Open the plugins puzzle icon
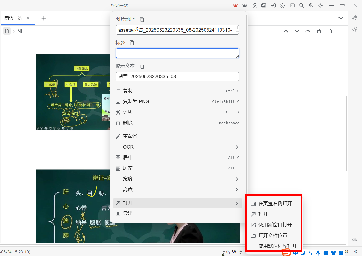362x256 pixels. (283, 5)
